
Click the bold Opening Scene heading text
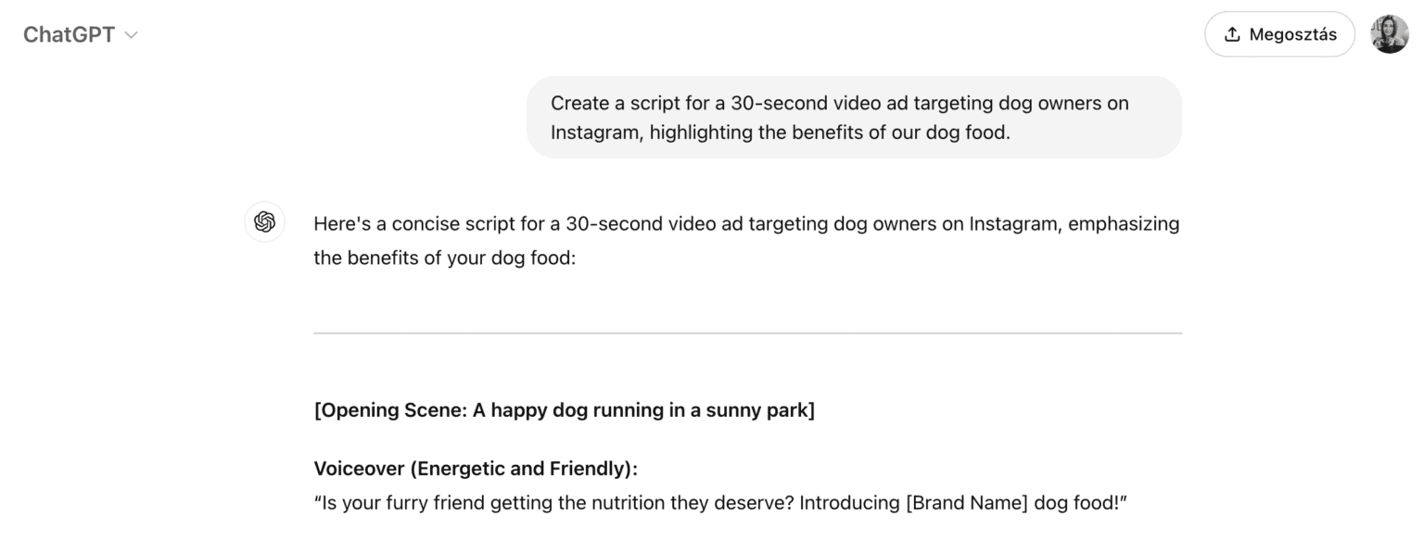(564, 409)
